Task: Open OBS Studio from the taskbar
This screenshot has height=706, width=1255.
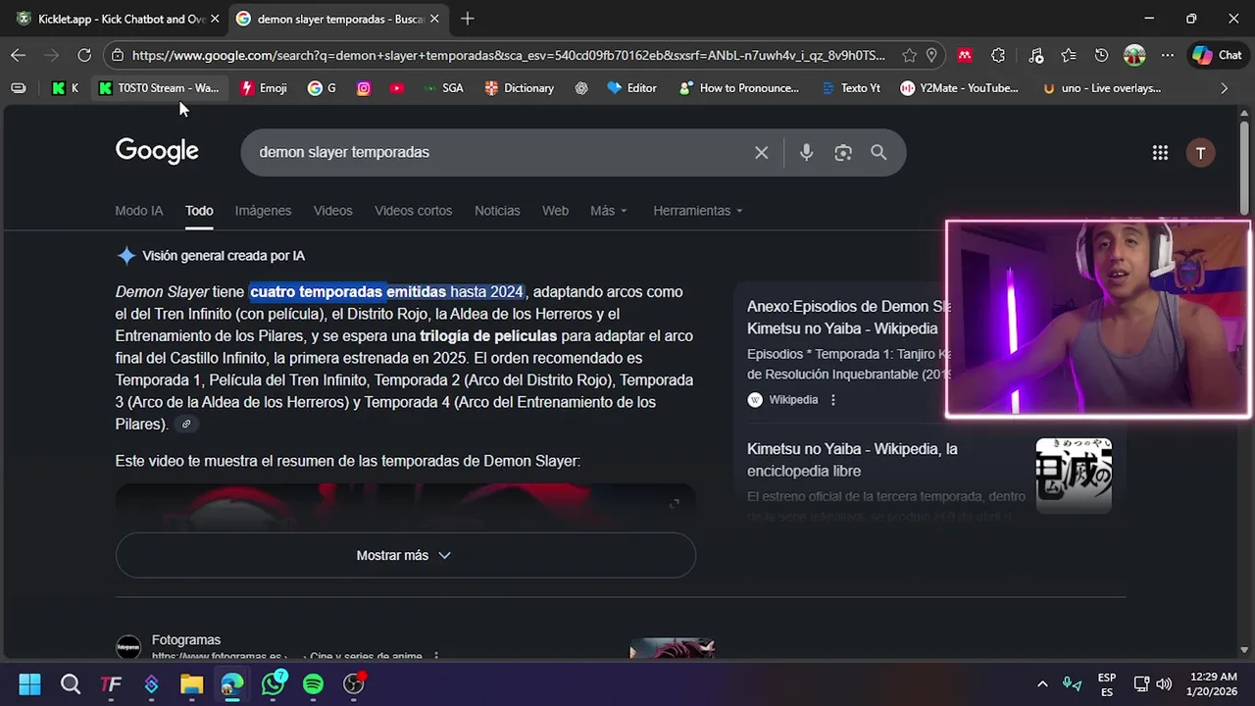Action: [x=354, y=683]
